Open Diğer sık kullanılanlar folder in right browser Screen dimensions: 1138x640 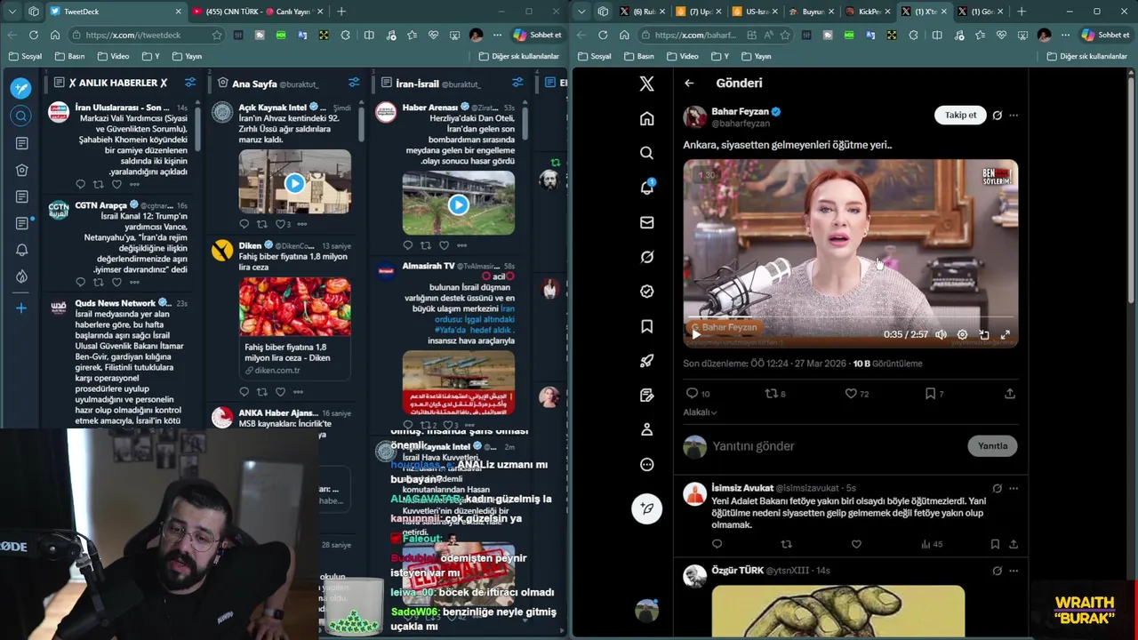[1087, 56]
